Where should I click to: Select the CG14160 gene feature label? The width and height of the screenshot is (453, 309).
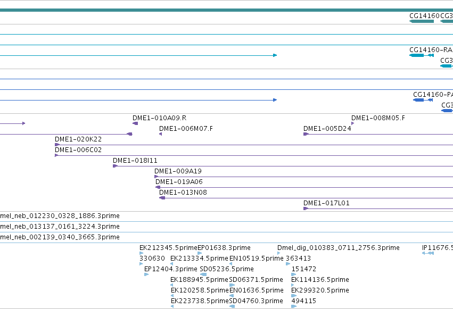coord(424,16)
